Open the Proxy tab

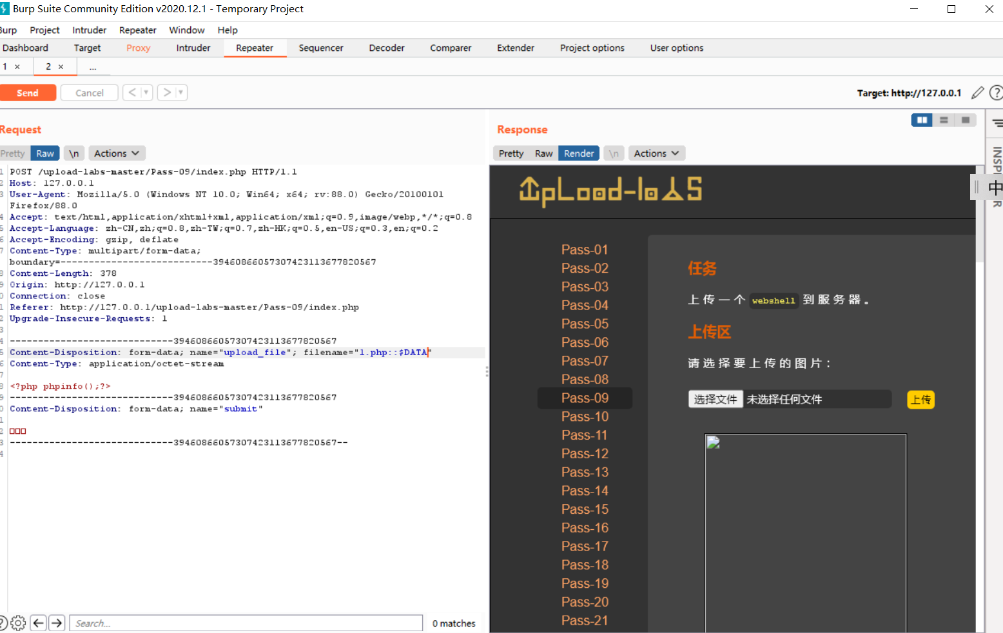coord(138,48)
